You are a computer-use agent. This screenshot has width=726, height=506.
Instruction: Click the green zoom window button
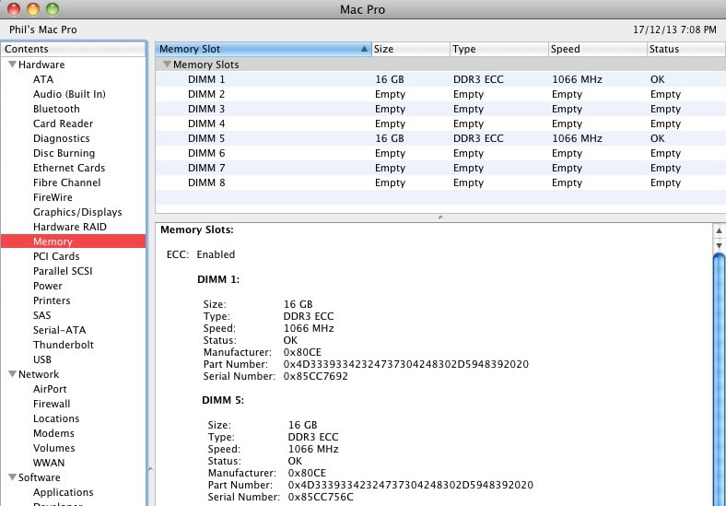tap(53, 9)
